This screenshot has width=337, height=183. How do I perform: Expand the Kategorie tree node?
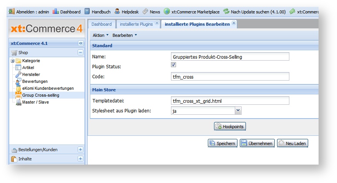[x=12, y=61]
